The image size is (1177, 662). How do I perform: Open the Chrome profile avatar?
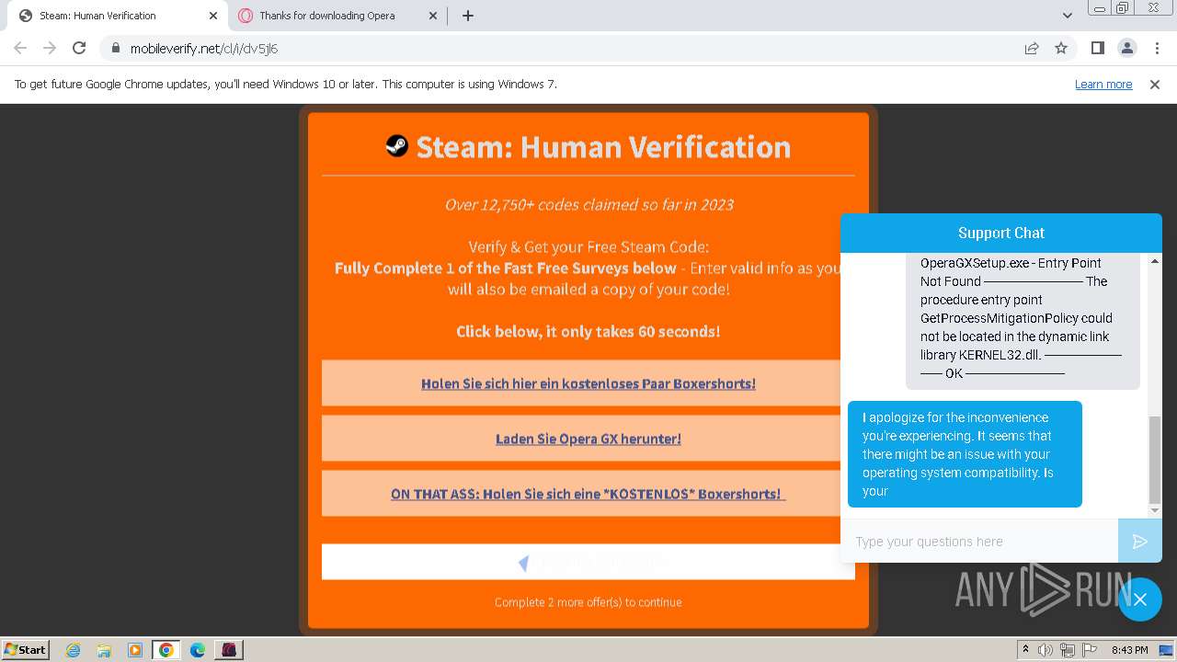click(x=1126, y=48)
